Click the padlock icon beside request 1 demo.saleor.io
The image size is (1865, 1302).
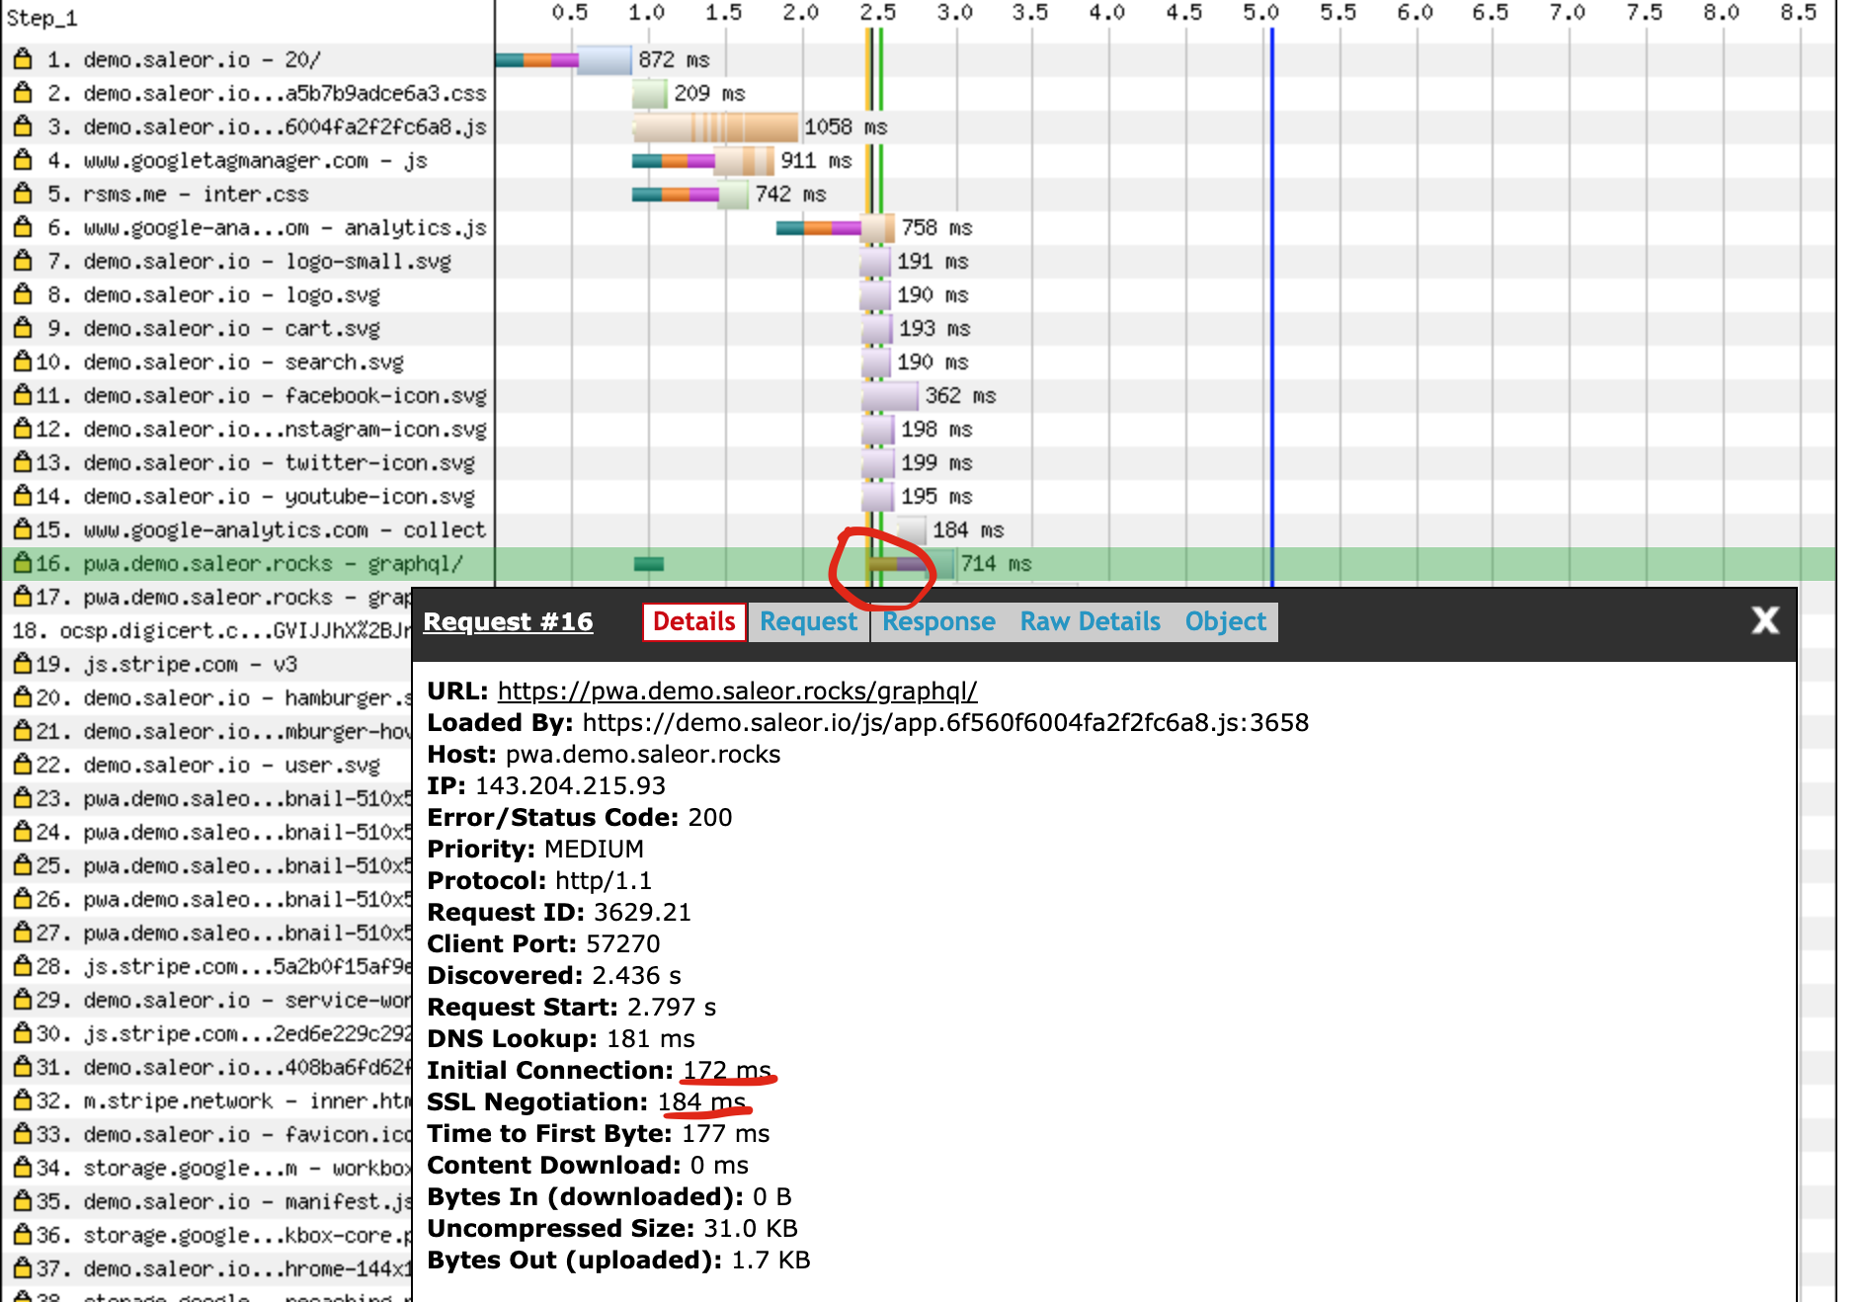(22, 59)
